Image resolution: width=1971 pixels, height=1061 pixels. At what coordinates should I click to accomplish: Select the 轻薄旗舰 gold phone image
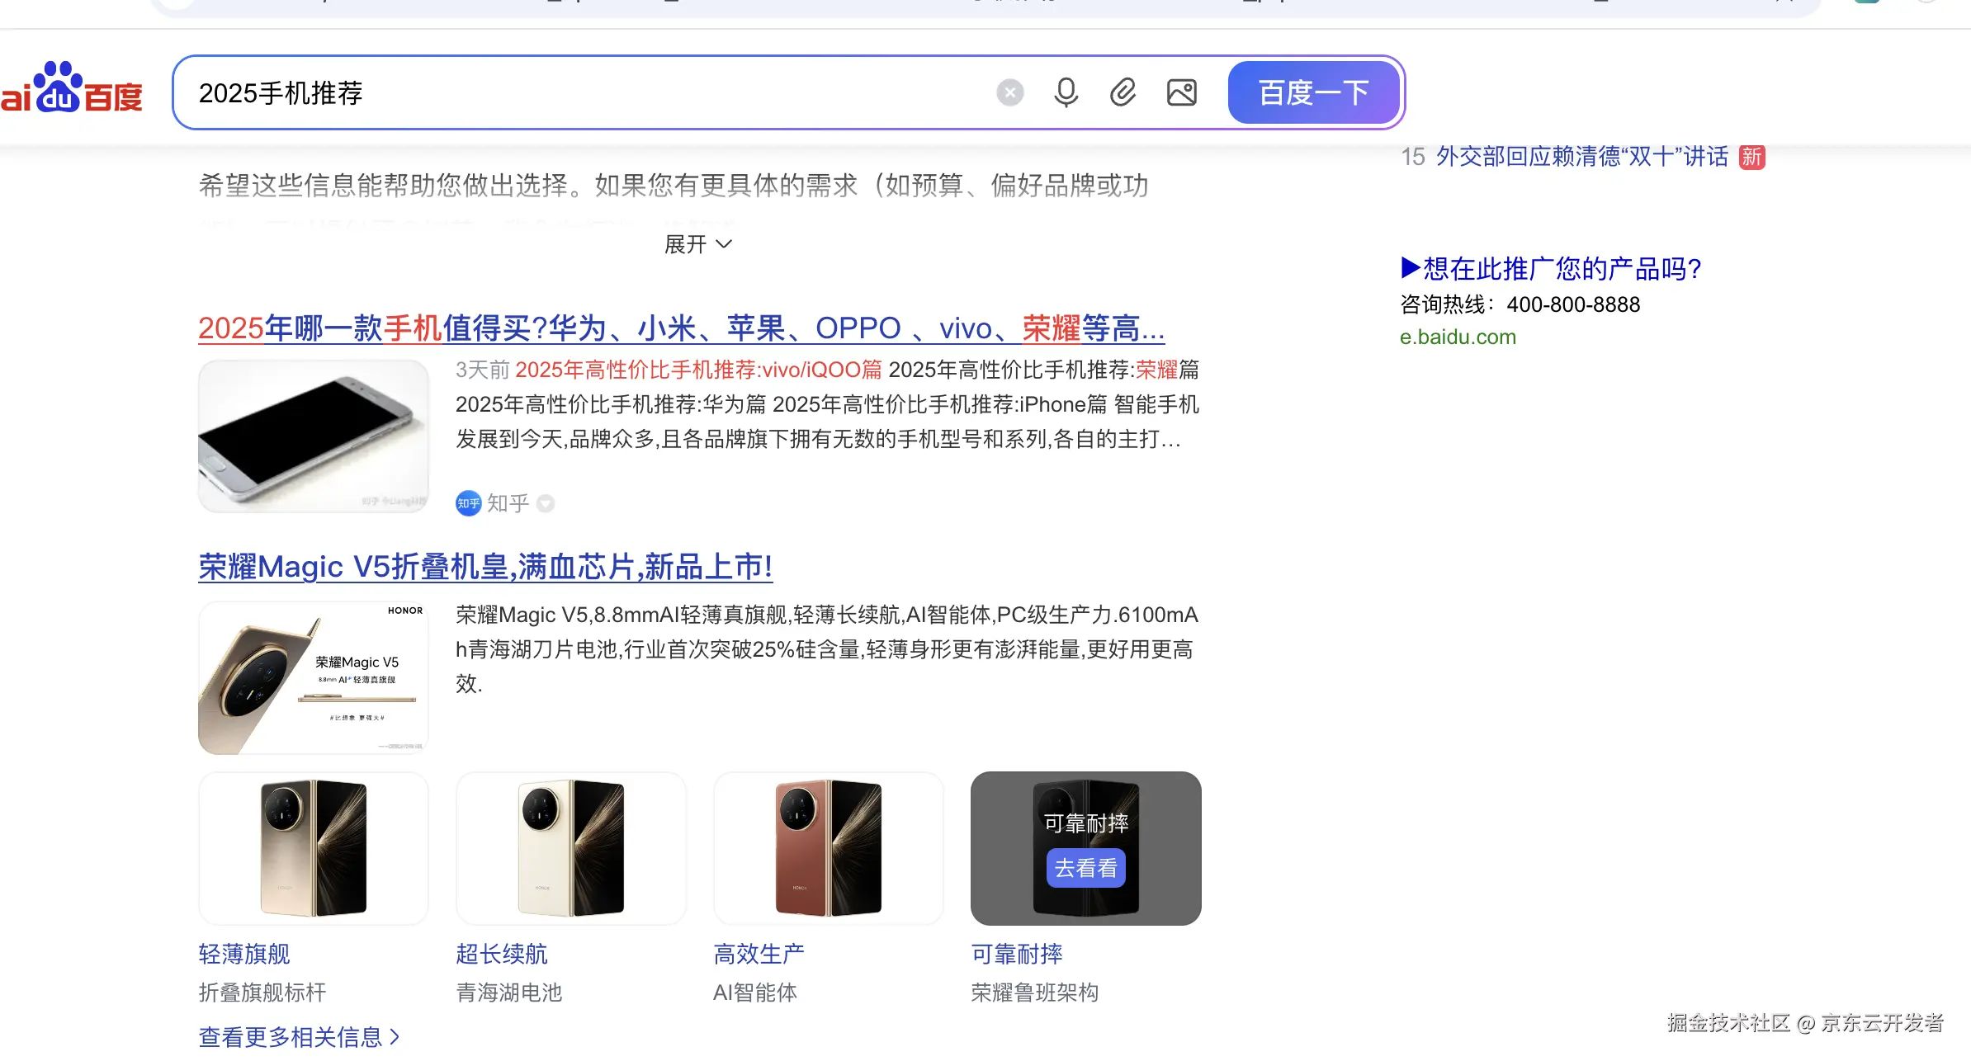click(x=314, y=848)
